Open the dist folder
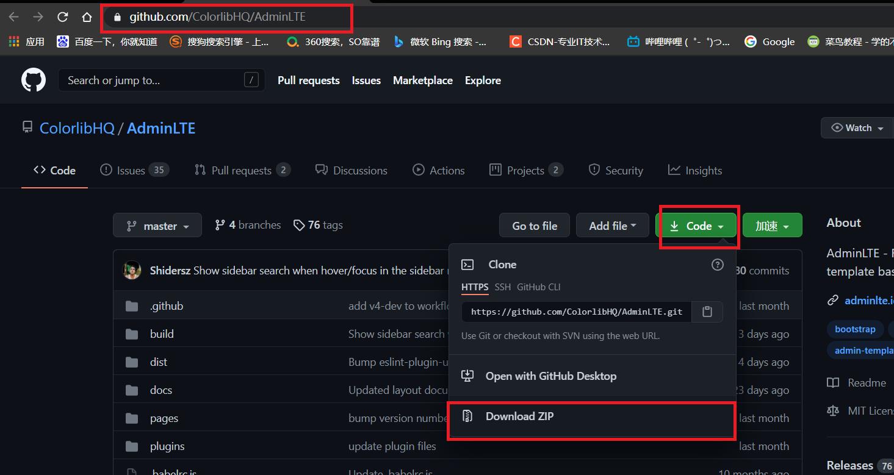 pyautogui.click(x=159, y=362)
